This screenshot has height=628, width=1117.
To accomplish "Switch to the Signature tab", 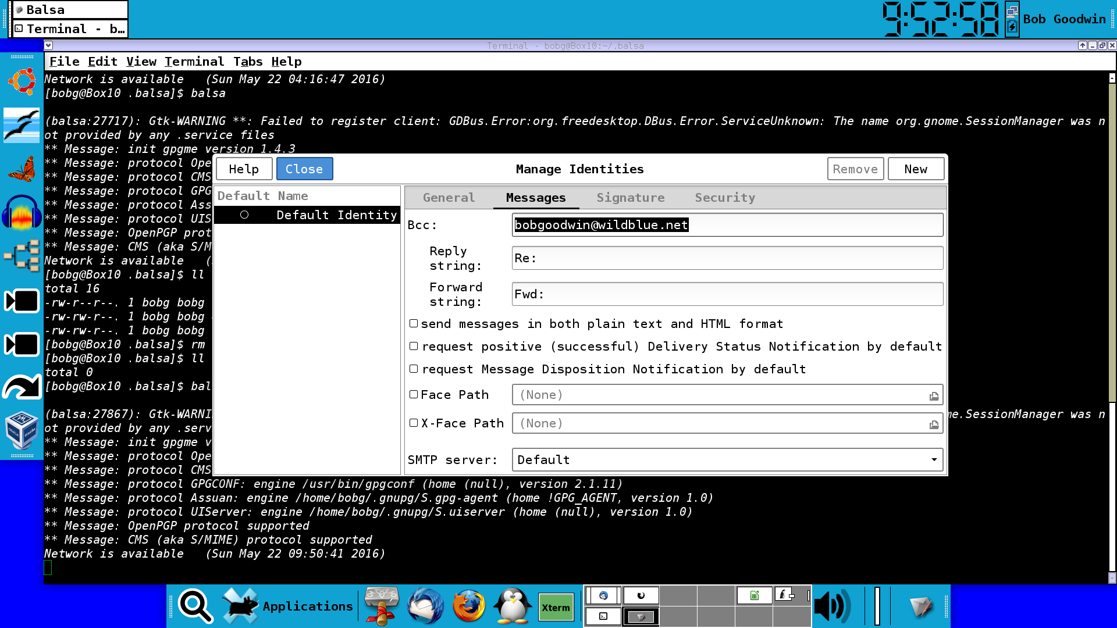I will point(631,198).
